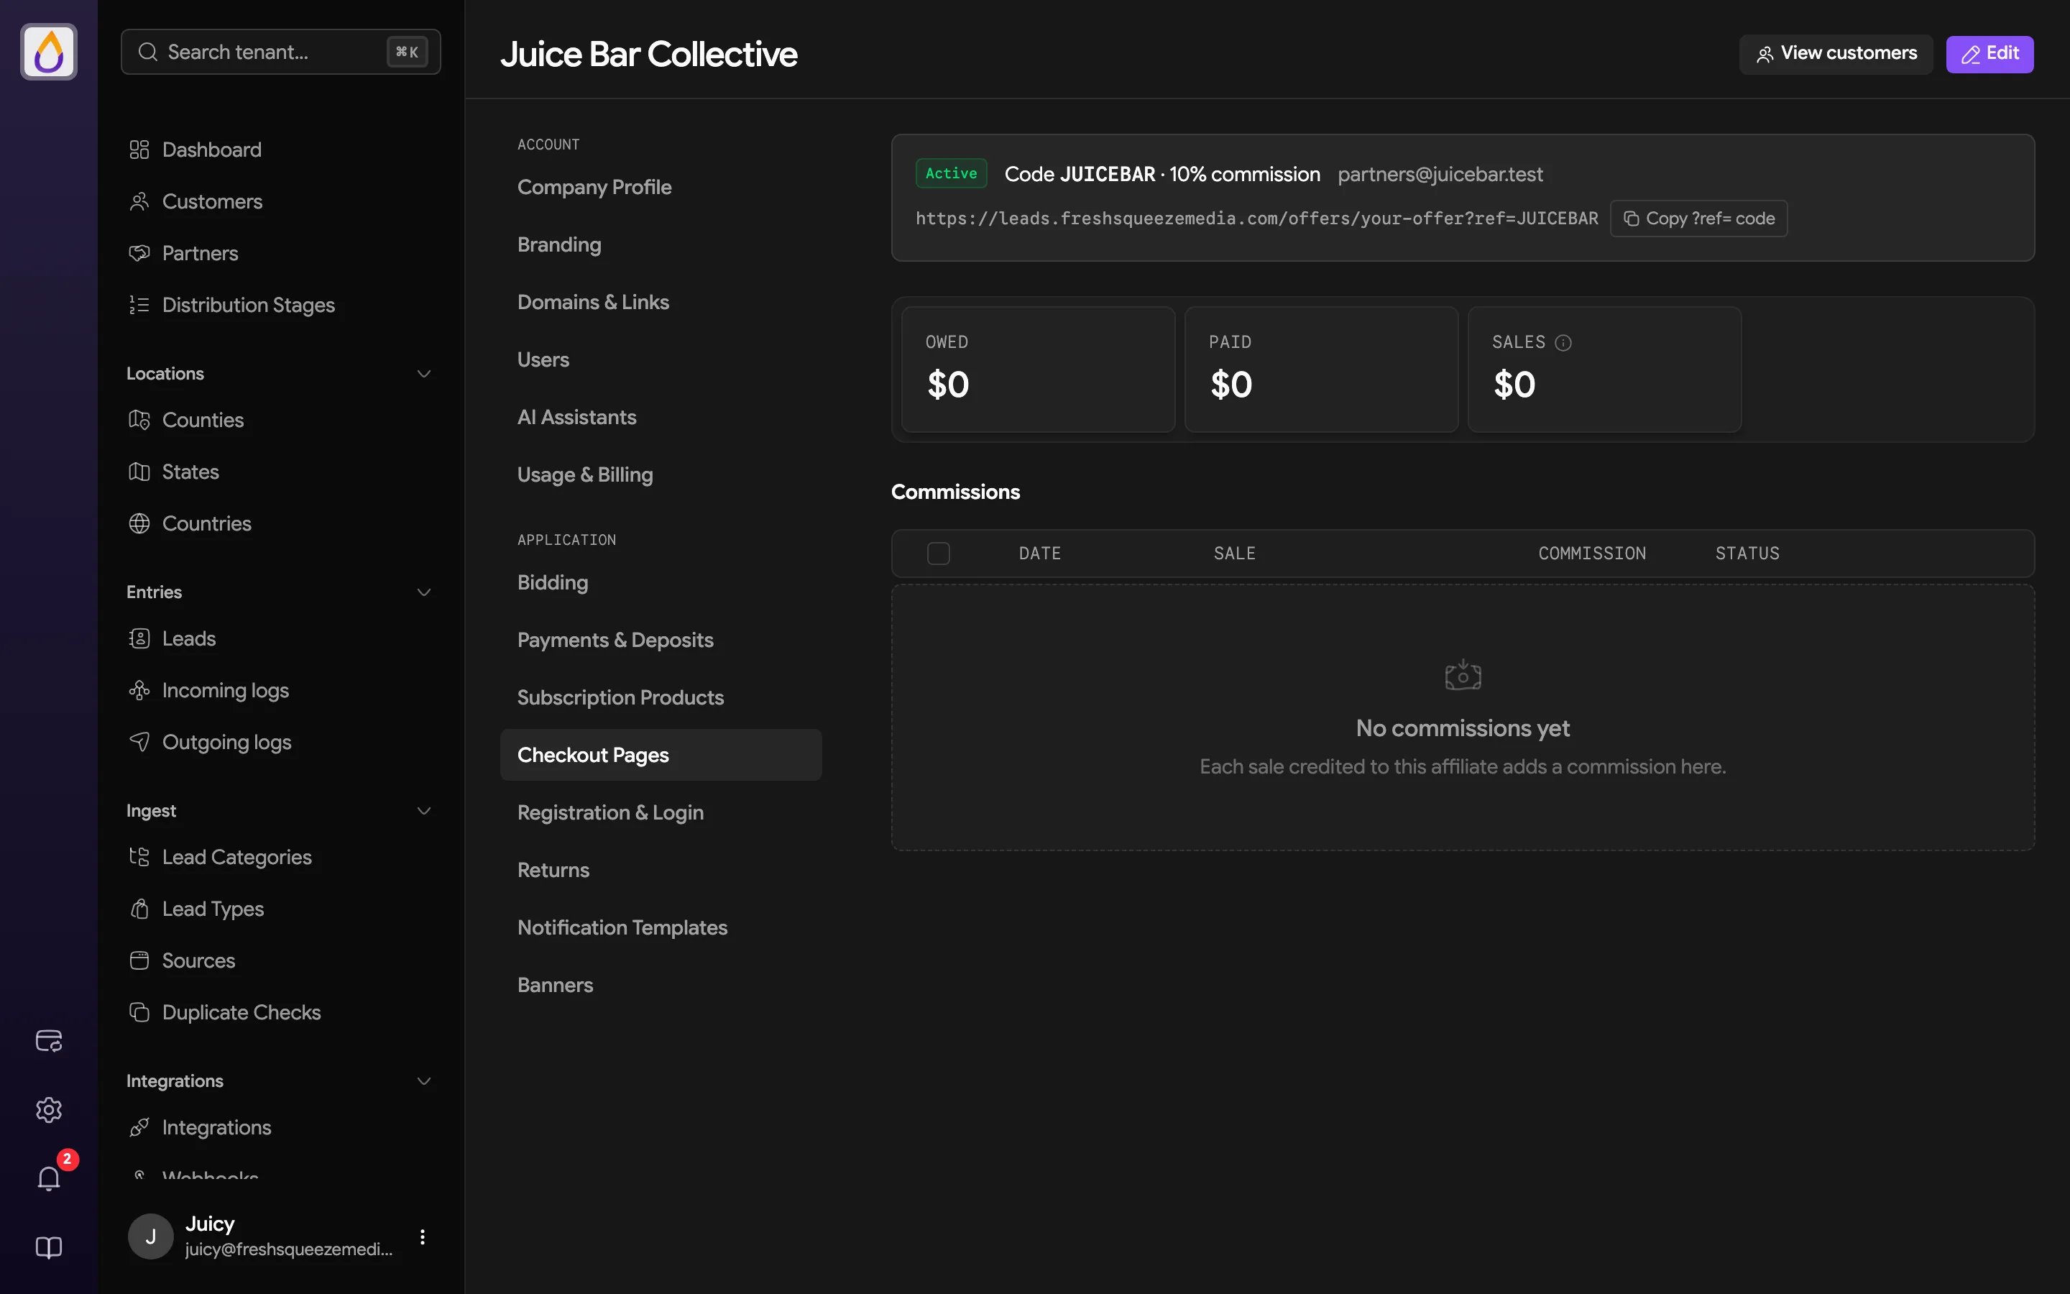2070x1294 pixels.
Task: Click the Juicy user avatar
Action: tap(150, 1236)
